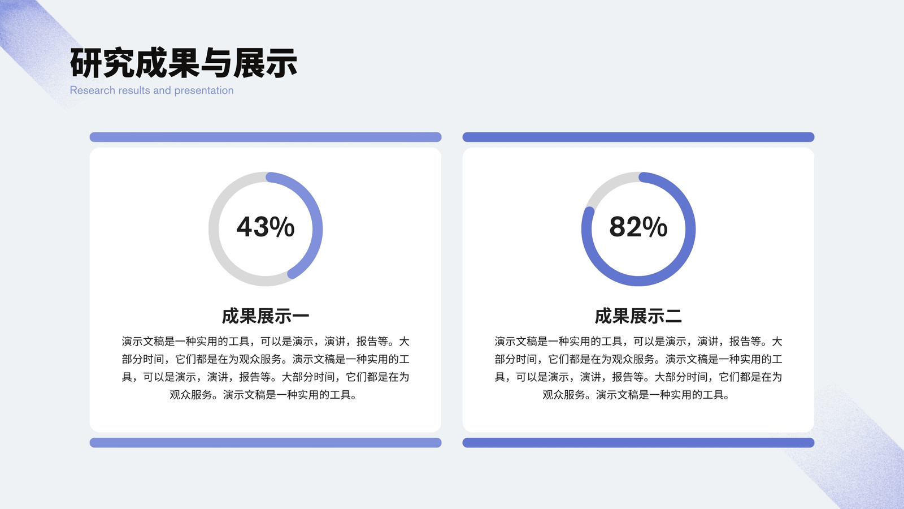Click the 82% percentage text
The width and height of the screenshot is (904, 509).
pyautogui.click(x=638, y=227)
